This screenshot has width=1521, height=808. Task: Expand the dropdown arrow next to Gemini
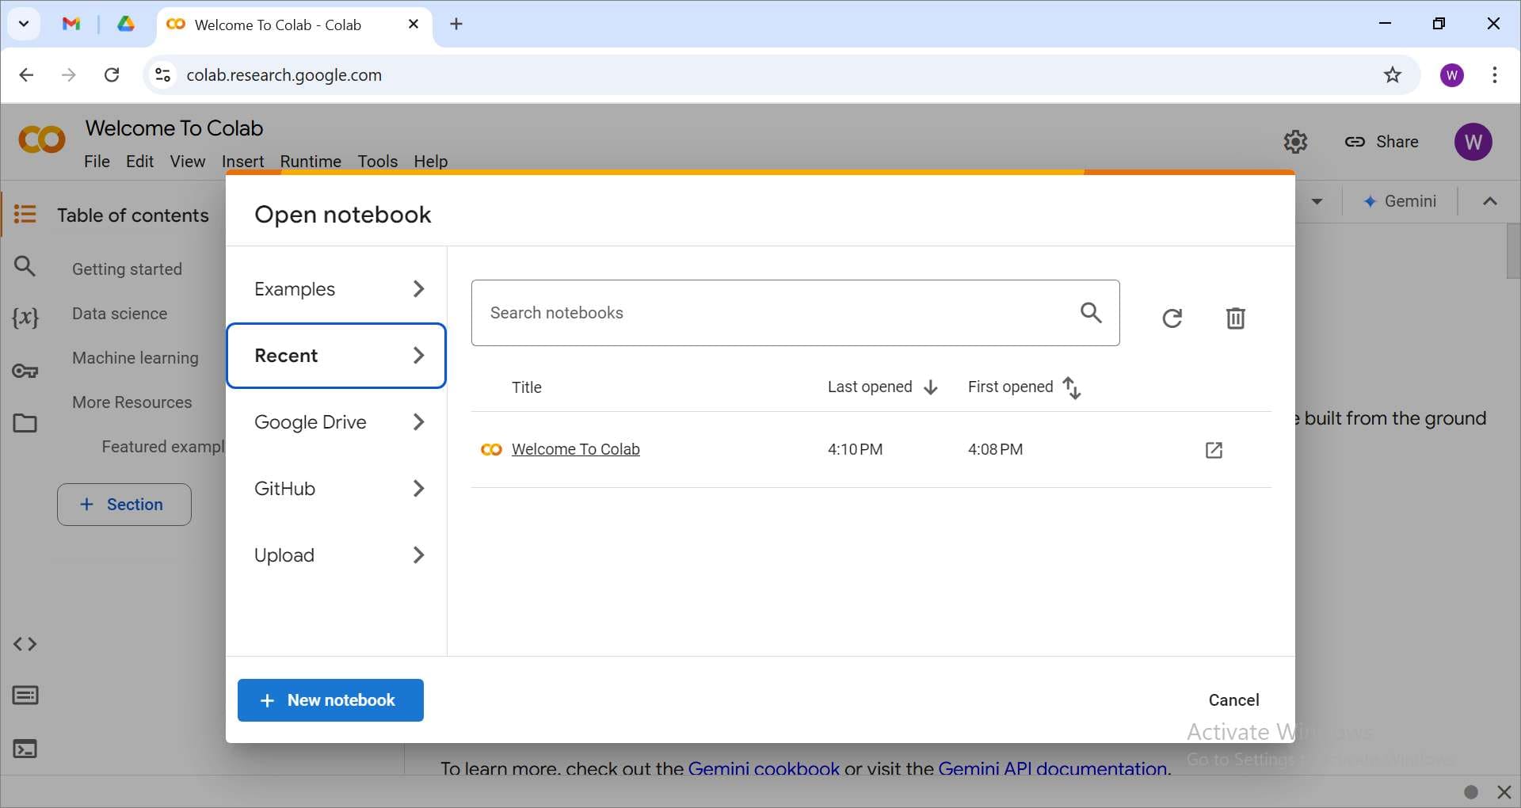click(x=1317, y=201)
